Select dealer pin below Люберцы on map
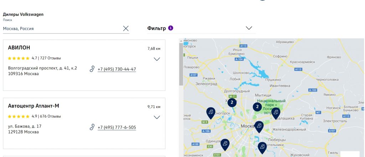 coord(262,148)
